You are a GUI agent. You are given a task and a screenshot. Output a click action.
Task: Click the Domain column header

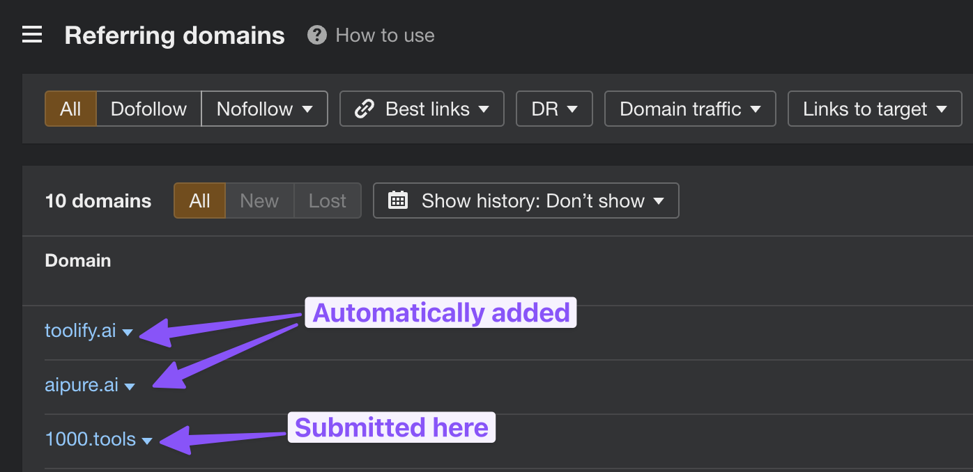pyautogui.click(x=78, y=260)
